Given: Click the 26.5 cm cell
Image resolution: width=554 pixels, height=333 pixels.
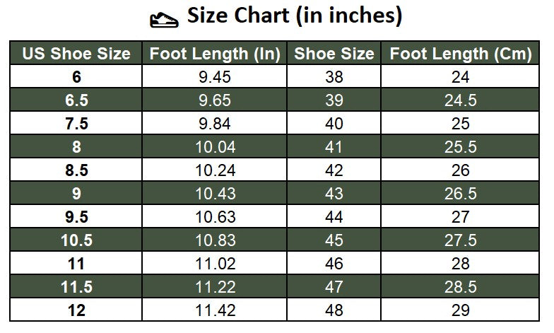Looking at the screenshot, I should (460, 194).
